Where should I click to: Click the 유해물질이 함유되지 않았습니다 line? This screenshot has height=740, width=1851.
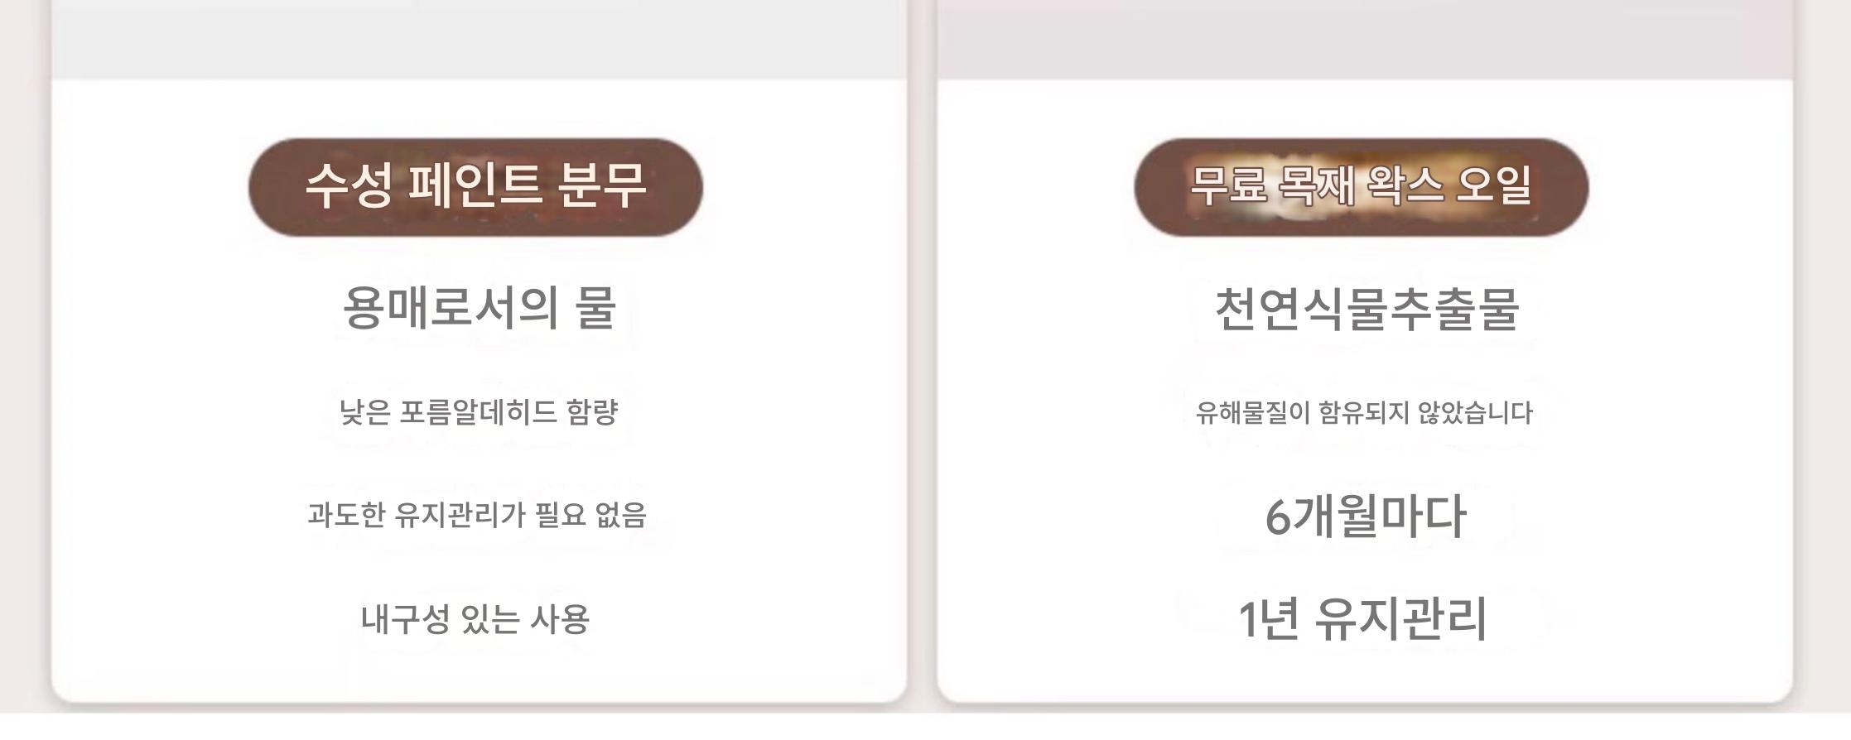pos(1364,412)
